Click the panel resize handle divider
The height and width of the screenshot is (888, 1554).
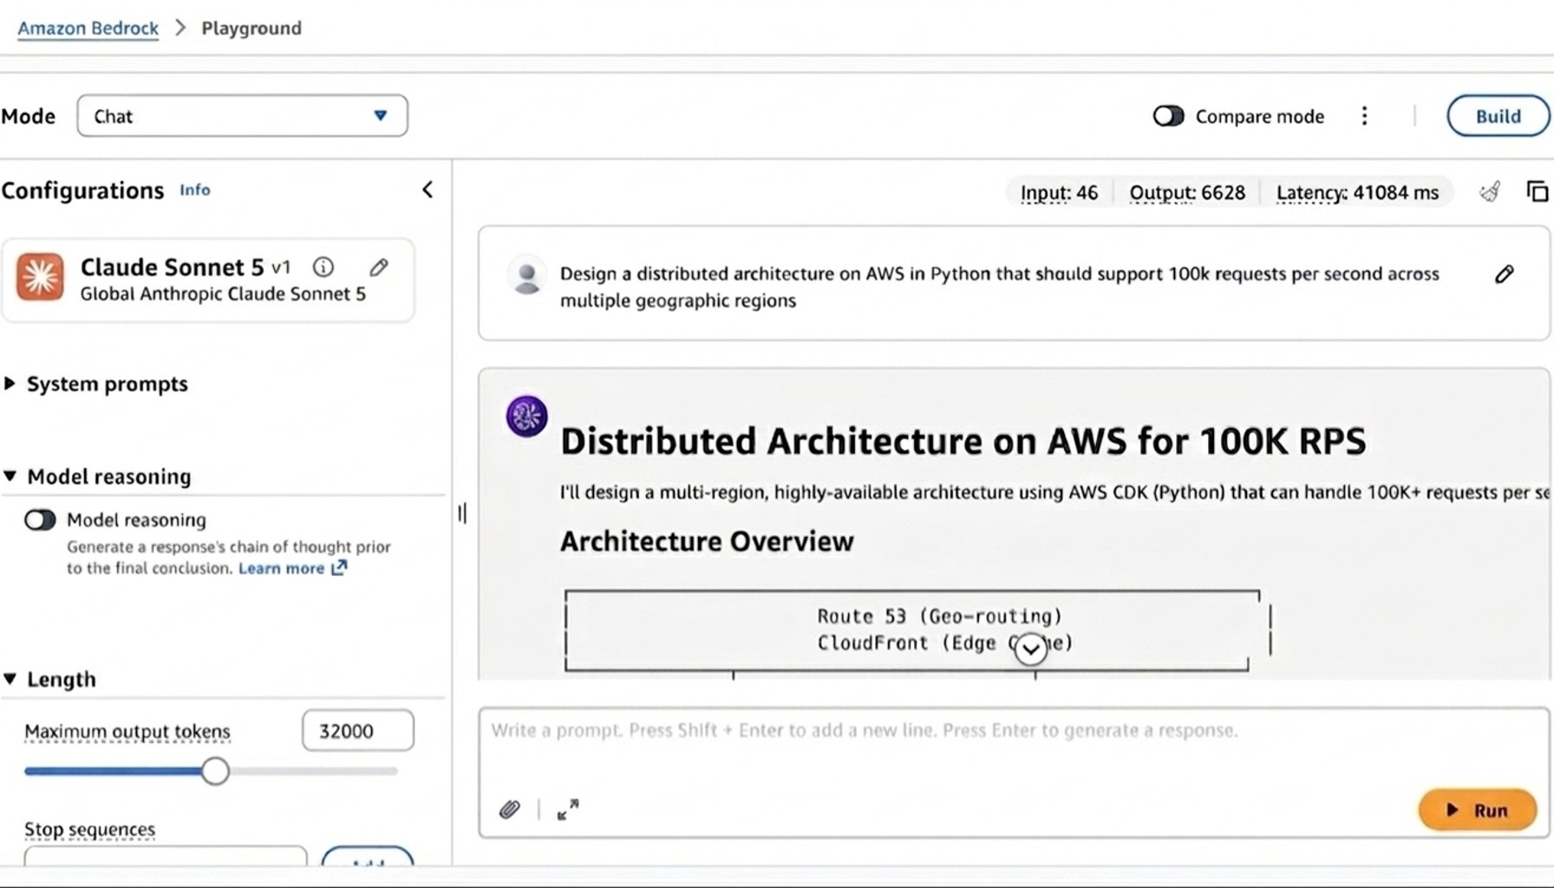(462, 513)
